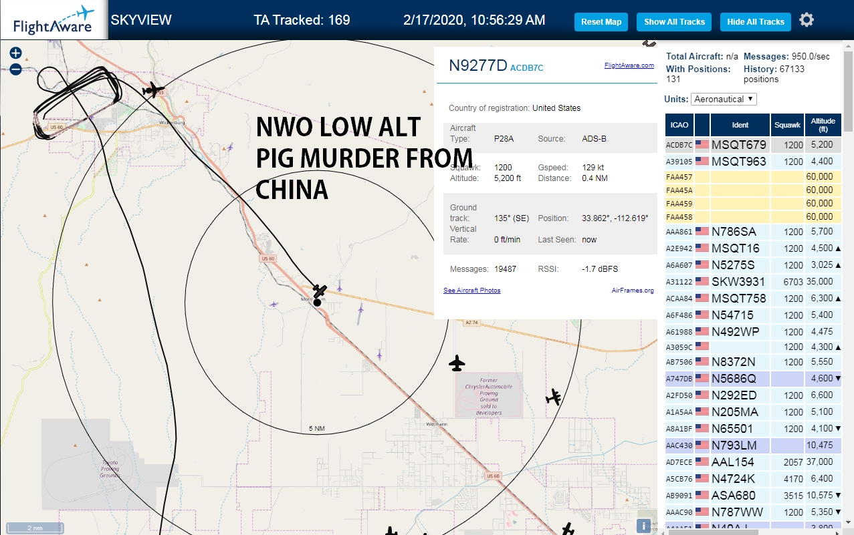The image size is (854, 535).
Task: Click ACDB7C ICAO code beside N9277D
Action: tap(526, 67)
